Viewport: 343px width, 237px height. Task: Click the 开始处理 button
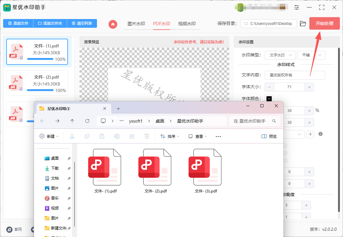coord(324,23)
